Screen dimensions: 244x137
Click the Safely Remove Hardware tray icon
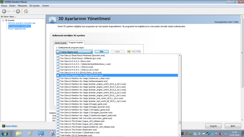pyautogui.click(x=191, y=133)
